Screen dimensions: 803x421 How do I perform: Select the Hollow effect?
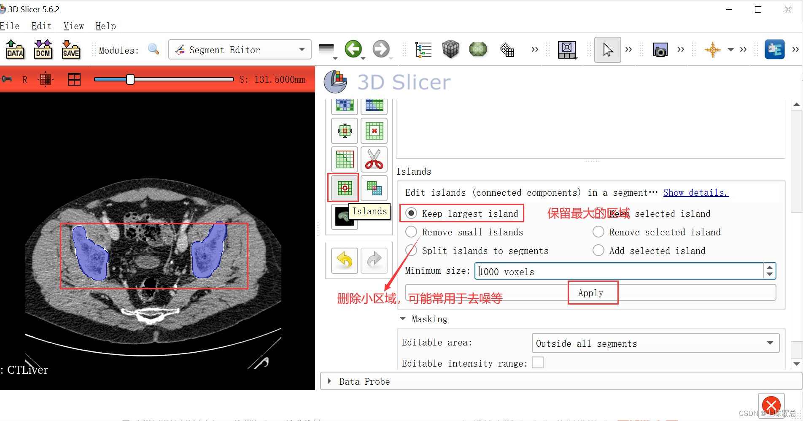pos(374,131)
